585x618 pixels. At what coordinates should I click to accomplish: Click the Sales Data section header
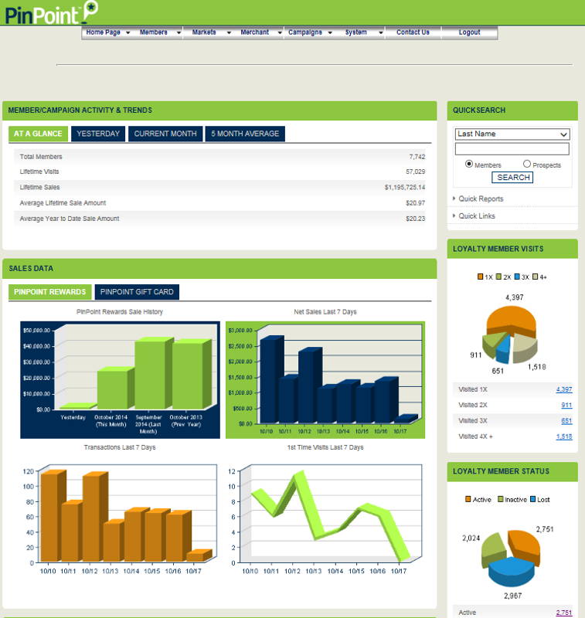point(219,268)
